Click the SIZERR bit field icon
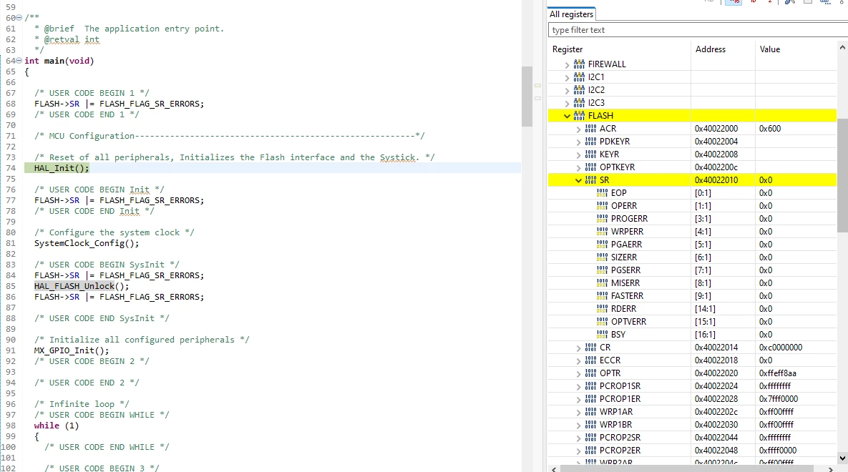The image size is (848, 472). [602, 257]
